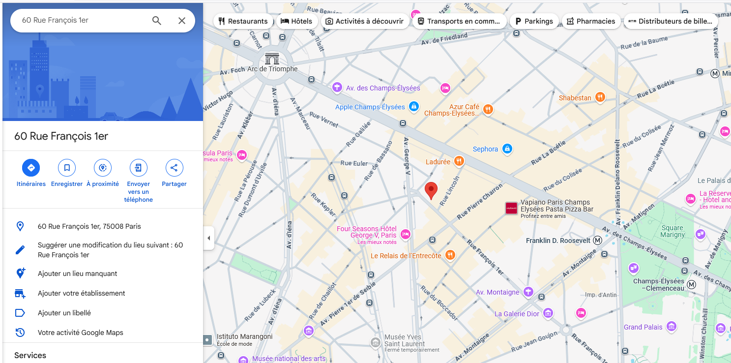This screenshot has width=731, height=363.
Task: Click the Rue Pierre Charron street label
Action: [480, 202]
